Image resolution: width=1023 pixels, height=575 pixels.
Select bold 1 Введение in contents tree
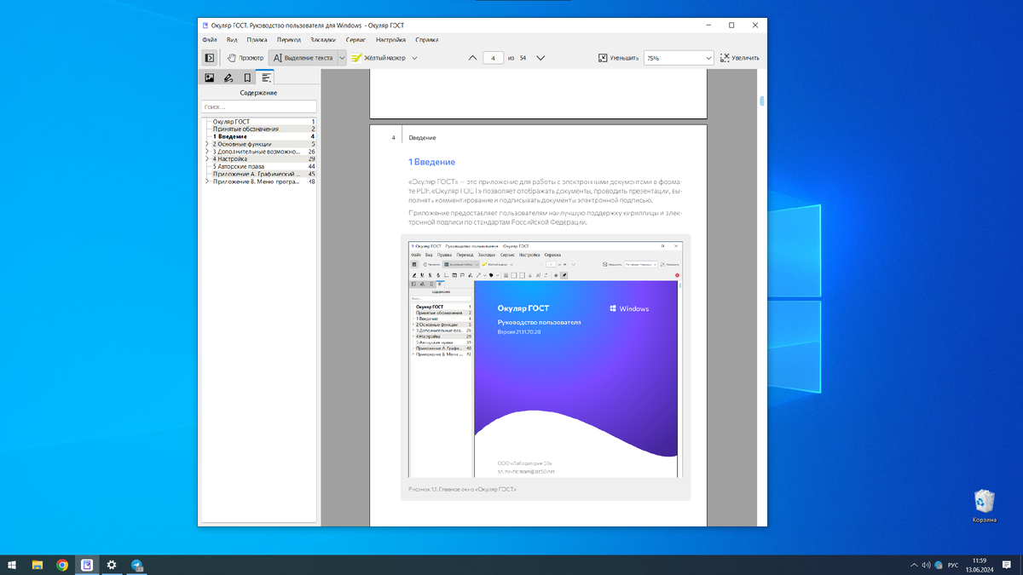pyautogui.click(x=230, y=136)
